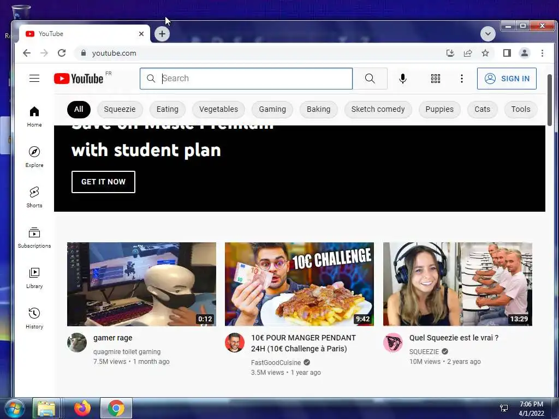
Task: Open the tab search dropdown arrow
Action: coord(487,34)
